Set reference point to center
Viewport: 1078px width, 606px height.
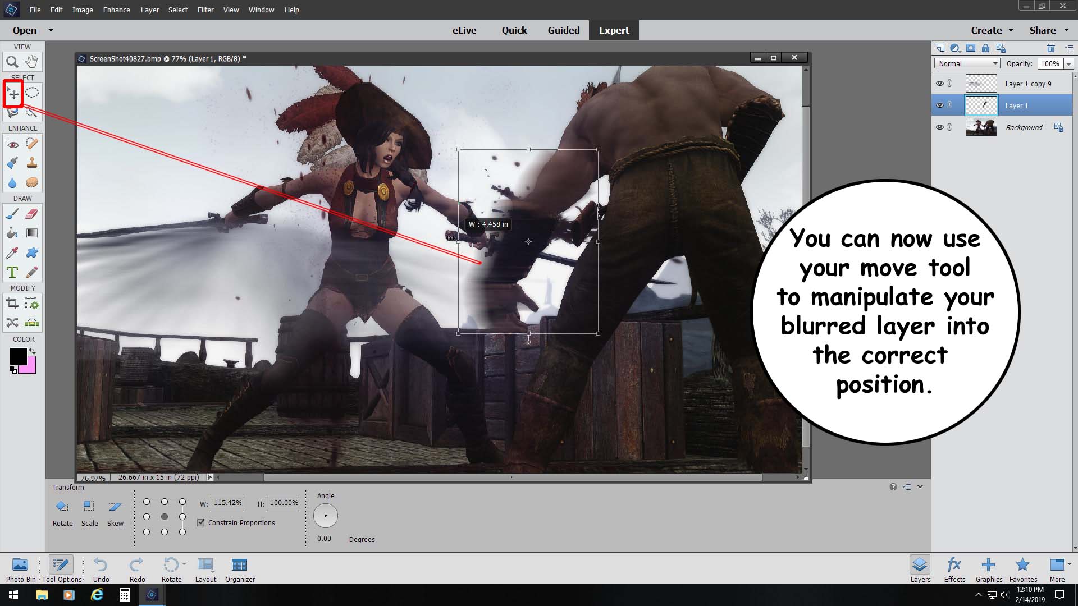(x=165, y=517)
